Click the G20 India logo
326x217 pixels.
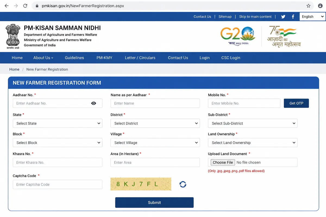(x=238, y=36)
